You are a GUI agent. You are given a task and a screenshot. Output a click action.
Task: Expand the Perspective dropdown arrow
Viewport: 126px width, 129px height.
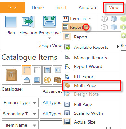(x=49, y=38)
